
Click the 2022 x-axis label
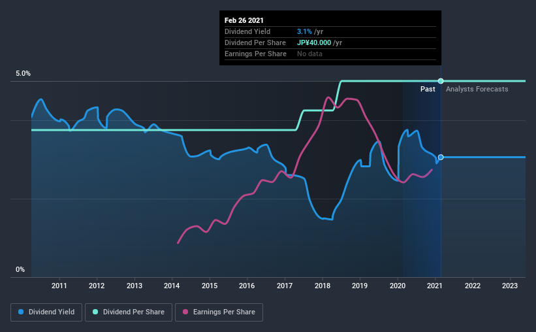coord(473,286)
